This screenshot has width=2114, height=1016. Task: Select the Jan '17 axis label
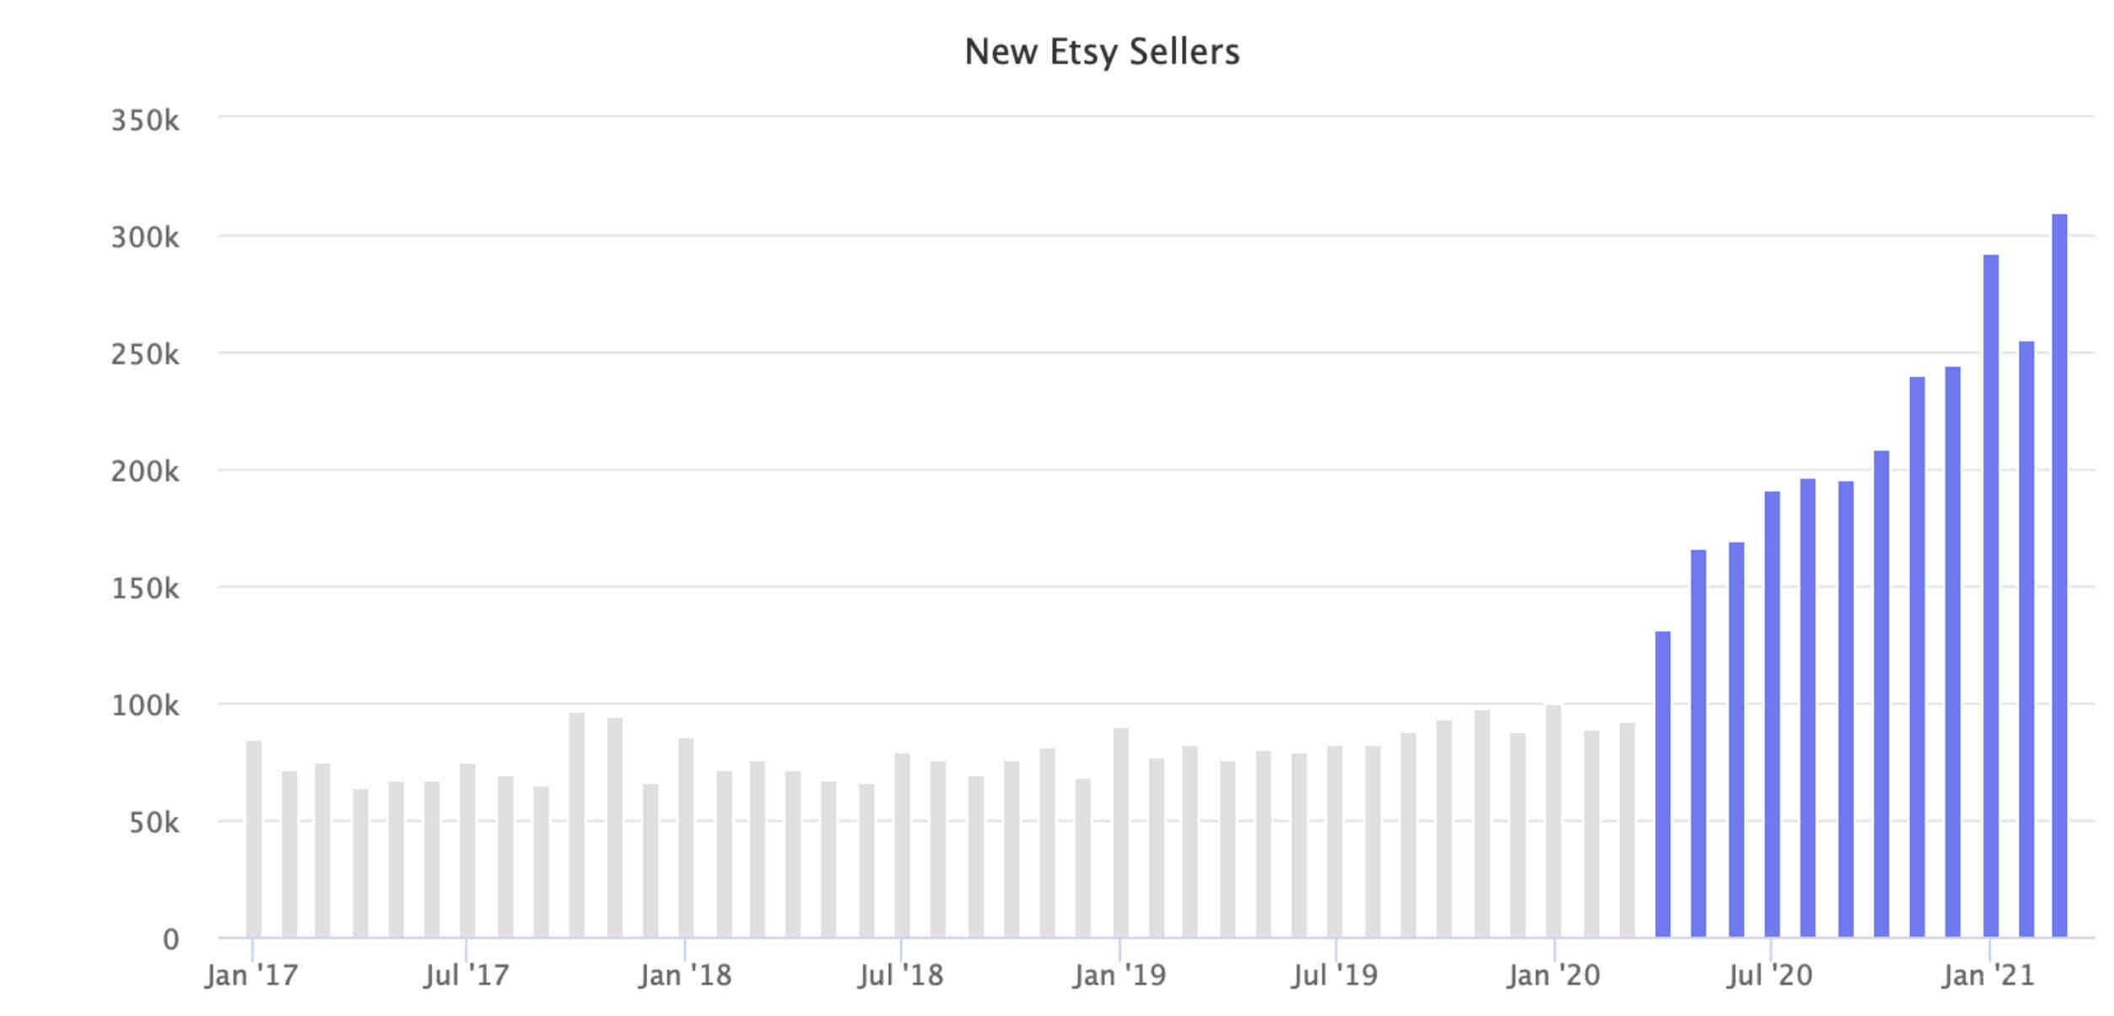[251, 975]
